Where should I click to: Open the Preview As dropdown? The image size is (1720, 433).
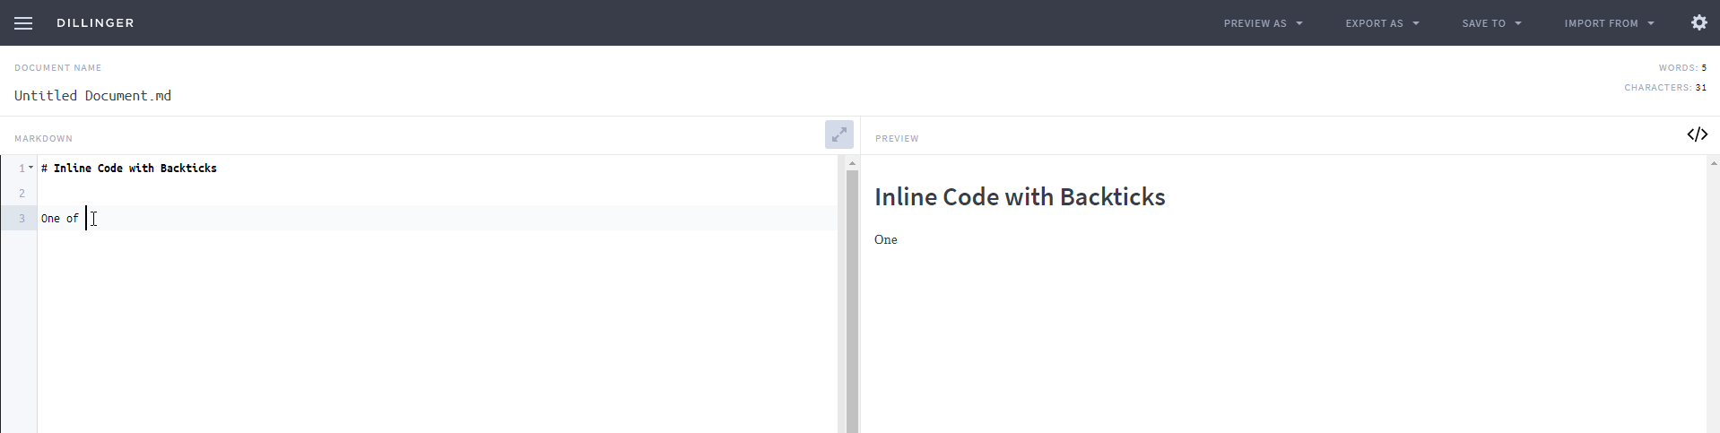click(x=1263, y=23)
